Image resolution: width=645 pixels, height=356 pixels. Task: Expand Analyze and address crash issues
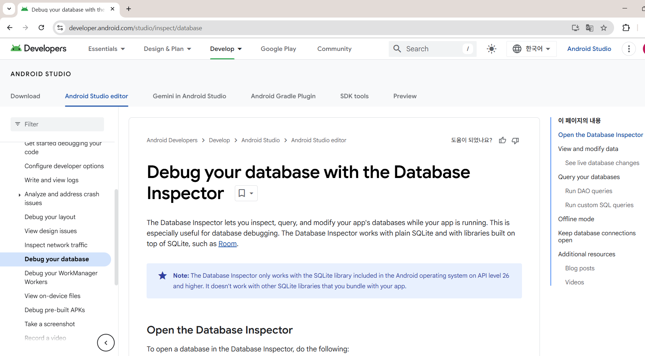tap(19, 195)
